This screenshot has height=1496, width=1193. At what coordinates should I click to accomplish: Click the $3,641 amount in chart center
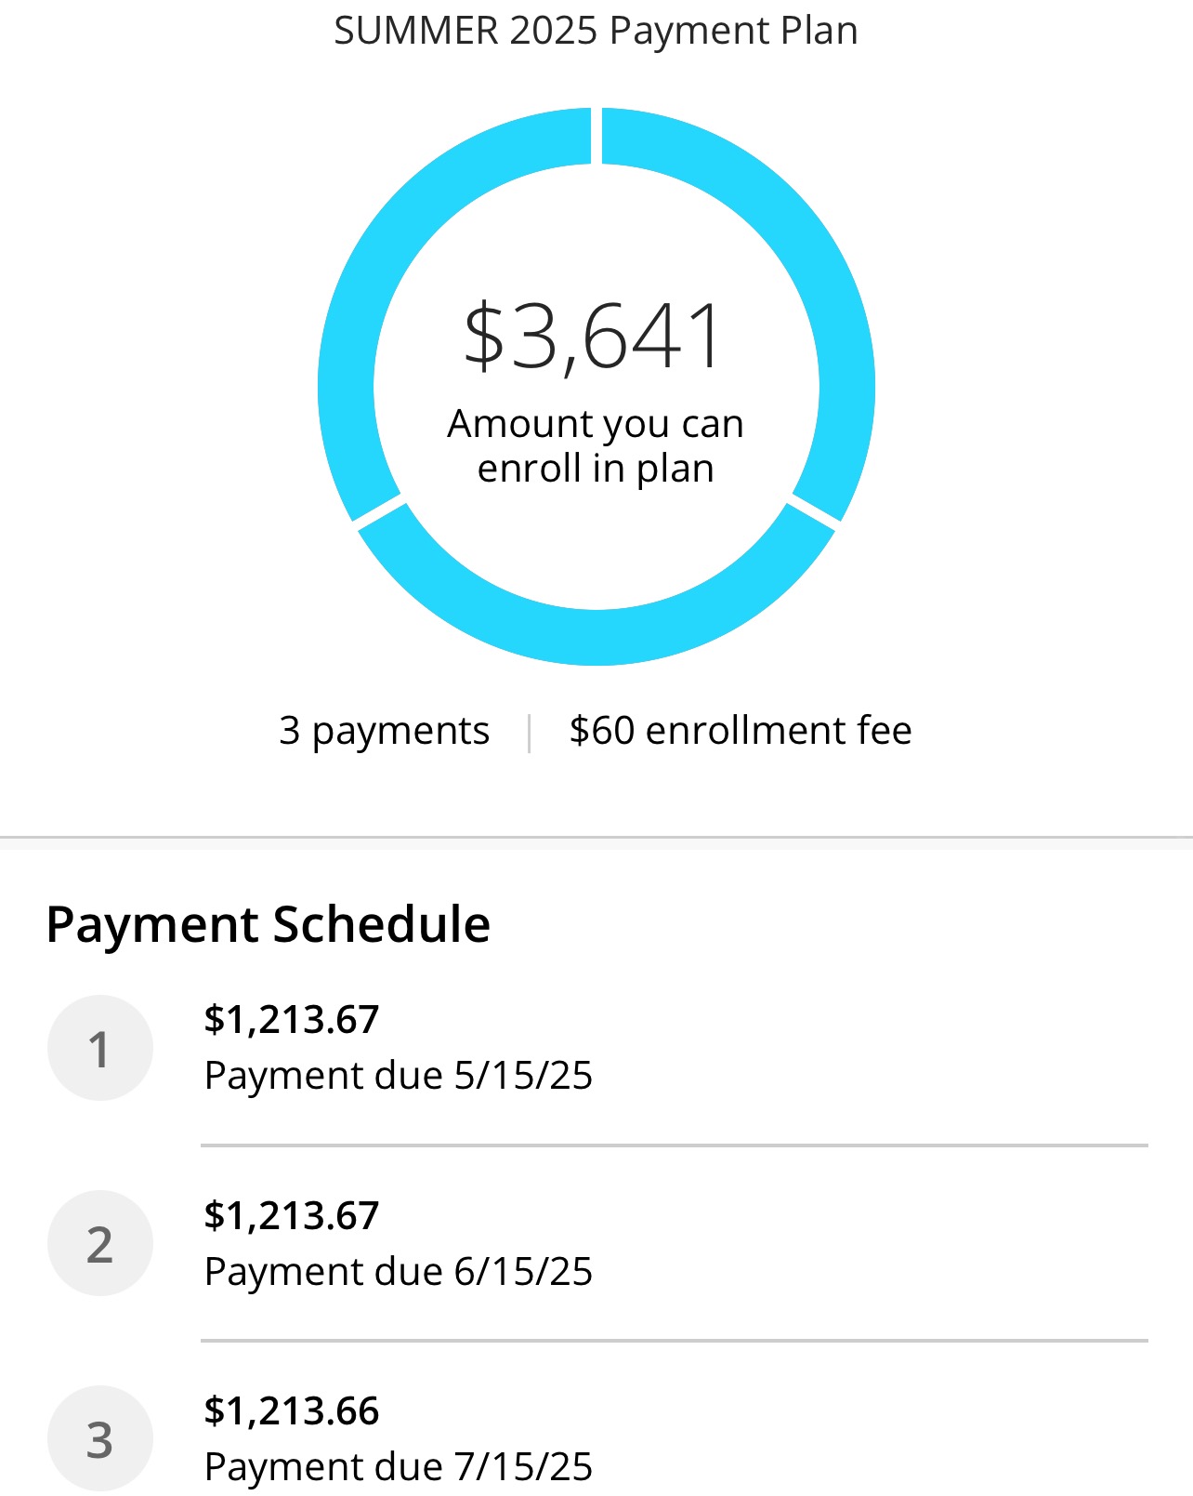595,337
